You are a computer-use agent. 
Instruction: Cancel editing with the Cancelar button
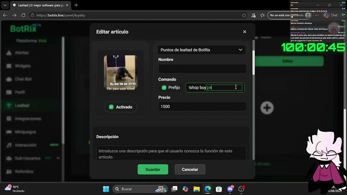point(190,169)
